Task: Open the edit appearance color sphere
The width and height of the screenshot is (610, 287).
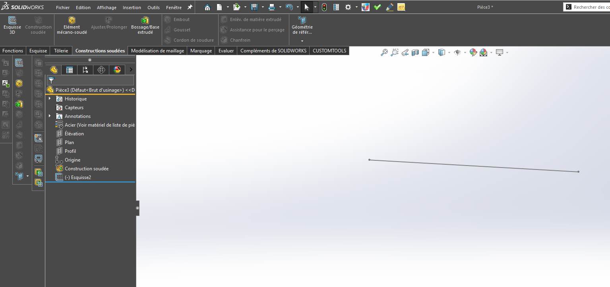Action: click(473, 52)
